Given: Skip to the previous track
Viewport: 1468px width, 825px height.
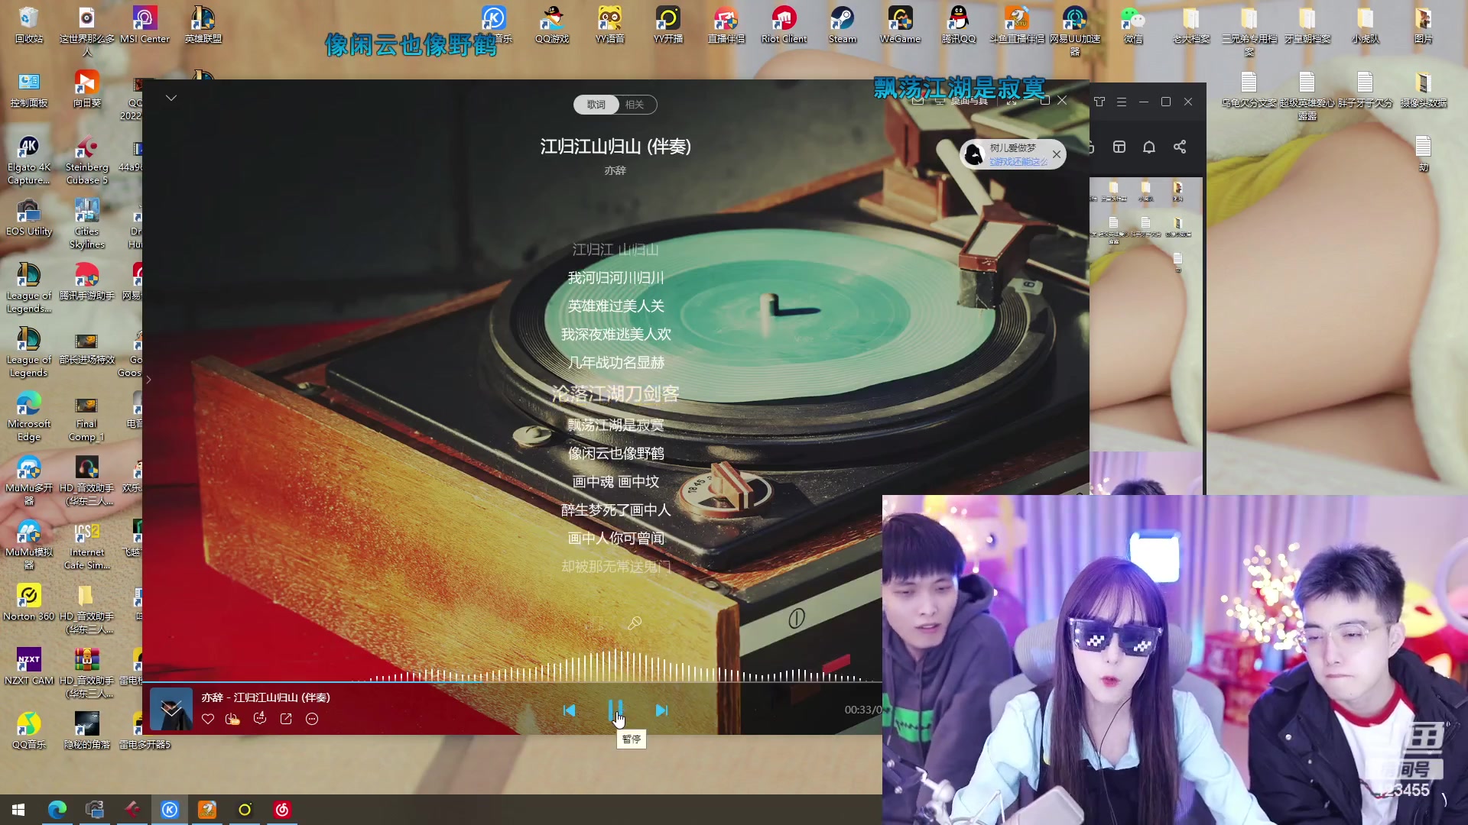Looking at the screenshot, I should click(x=569, y=710).
